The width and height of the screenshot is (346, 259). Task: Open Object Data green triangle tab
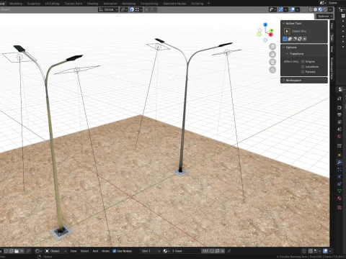click(340, 191)
